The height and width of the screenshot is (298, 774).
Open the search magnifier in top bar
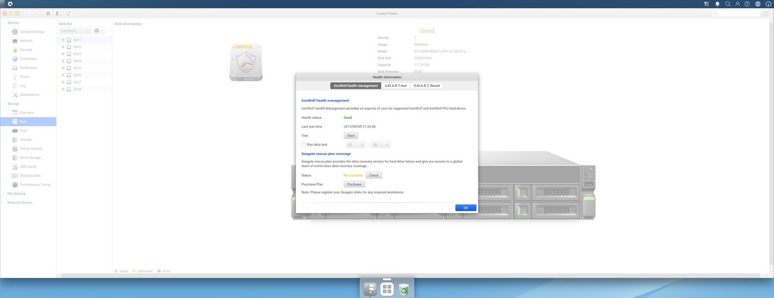[728, 4]
